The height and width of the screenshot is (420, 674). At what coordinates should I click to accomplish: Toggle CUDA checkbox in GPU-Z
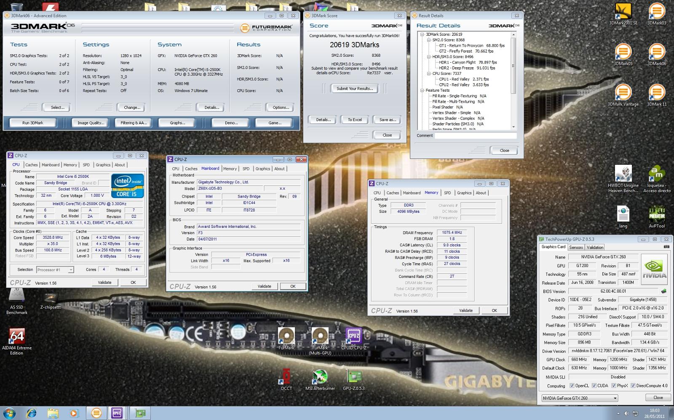pyautogui.click(x=594, y=386)
